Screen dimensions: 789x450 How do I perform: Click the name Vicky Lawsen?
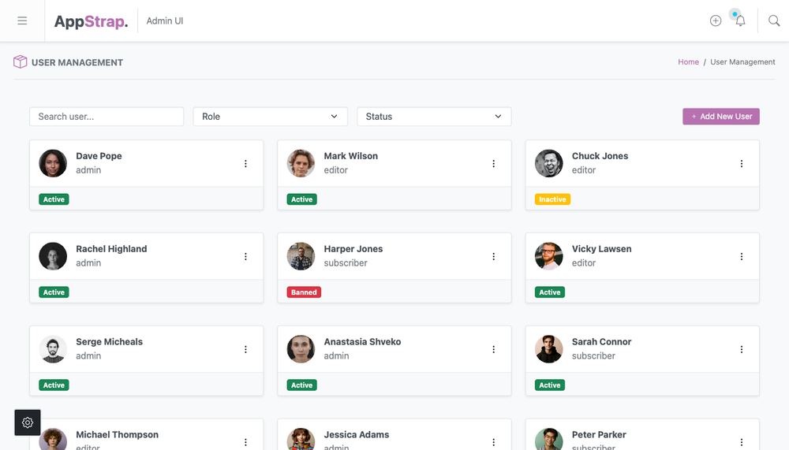[x=601, y=249]
